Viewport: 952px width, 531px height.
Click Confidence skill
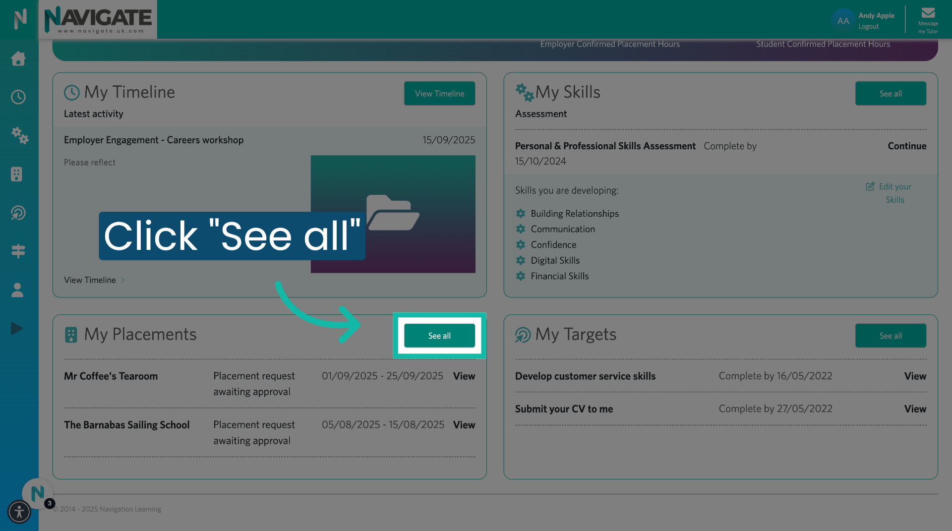click(x=553, y=245)
